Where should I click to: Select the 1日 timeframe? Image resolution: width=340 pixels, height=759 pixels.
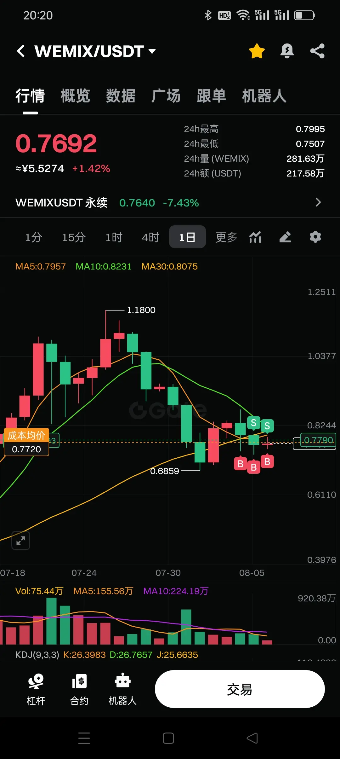coord(187,237)
